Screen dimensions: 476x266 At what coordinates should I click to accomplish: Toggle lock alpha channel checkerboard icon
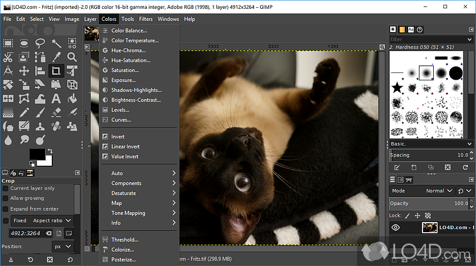[428, 216]
